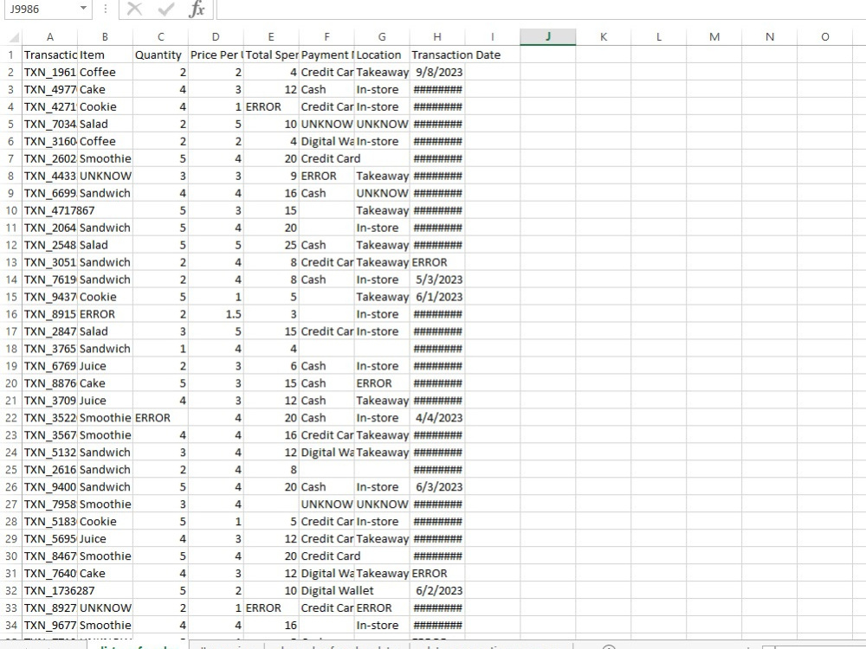Click the date cell 5/3/2023
Viewport: 866px width, 649px height.
pyautogui.click(x=436, y=280)
